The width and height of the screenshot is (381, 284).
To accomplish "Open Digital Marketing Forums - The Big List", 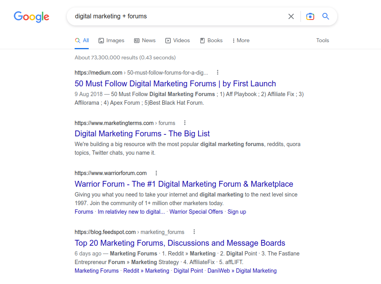I will point(142,134).
